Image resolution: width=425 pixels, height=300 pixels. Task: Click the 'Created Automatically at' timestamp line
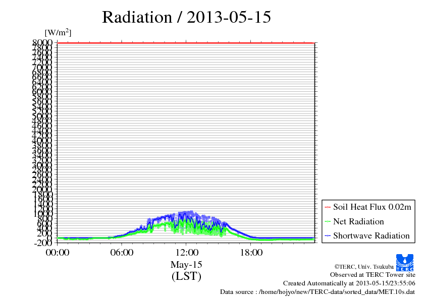tap(349, 283)
